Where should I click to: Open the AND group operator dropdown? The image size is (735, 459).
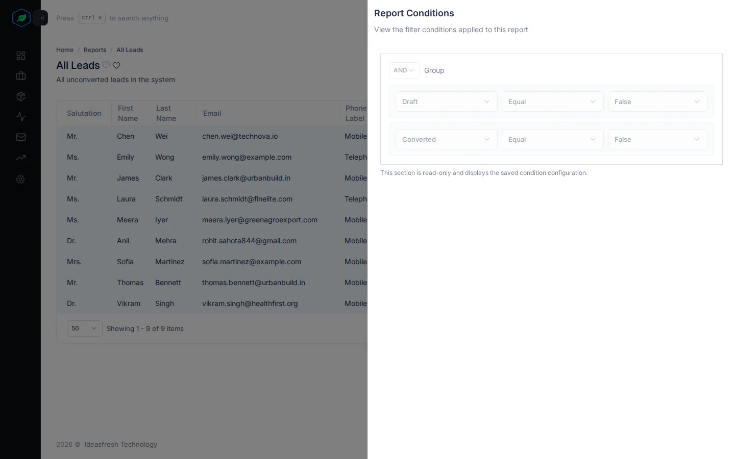[x=404, y=70]
